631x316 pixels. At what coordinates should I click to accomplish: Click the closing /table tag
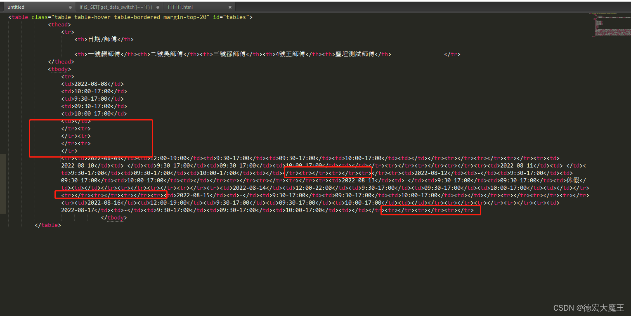coord(47,225)
